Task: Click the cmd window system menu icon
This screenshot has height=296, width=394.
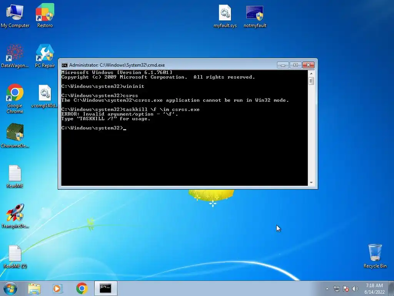Action: click(x=65, y=65)
